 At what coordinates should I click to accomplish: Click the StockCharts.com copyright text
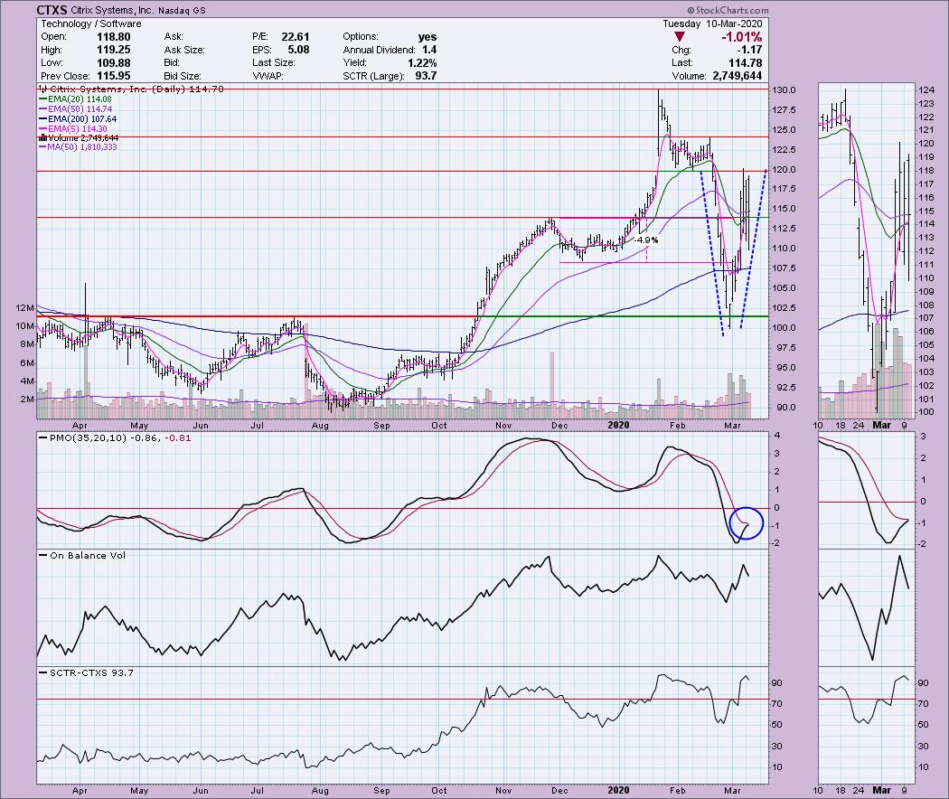point(728,10)
